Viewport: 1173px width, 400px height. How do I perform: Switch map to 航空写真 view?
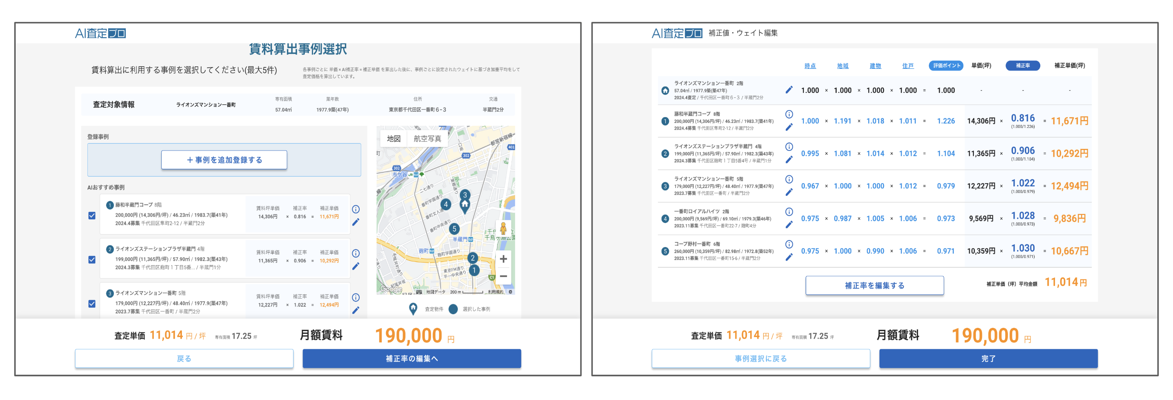[427, 139]
